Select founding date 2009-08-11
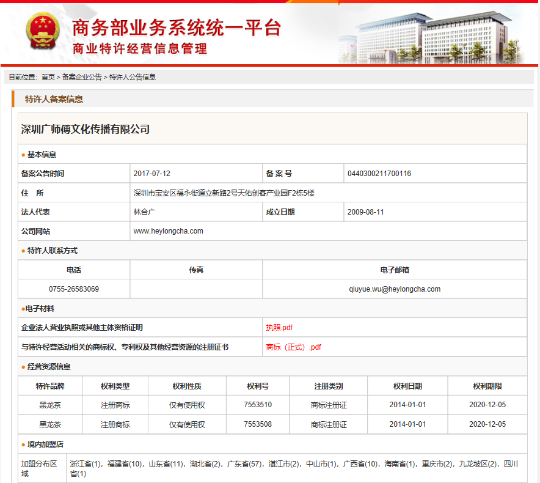This screenshot has height=483, width=540. tap(365, 212)
